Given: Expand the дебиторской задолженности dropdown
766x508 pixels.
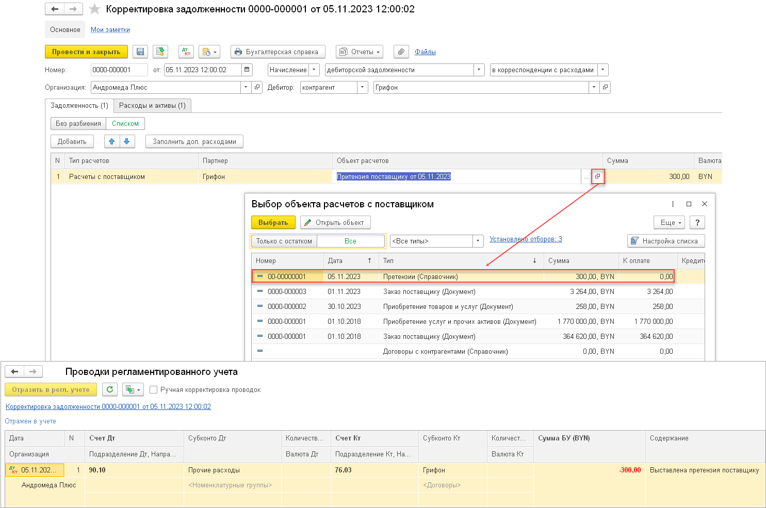Looking at the screenshot, I should 479,70.
